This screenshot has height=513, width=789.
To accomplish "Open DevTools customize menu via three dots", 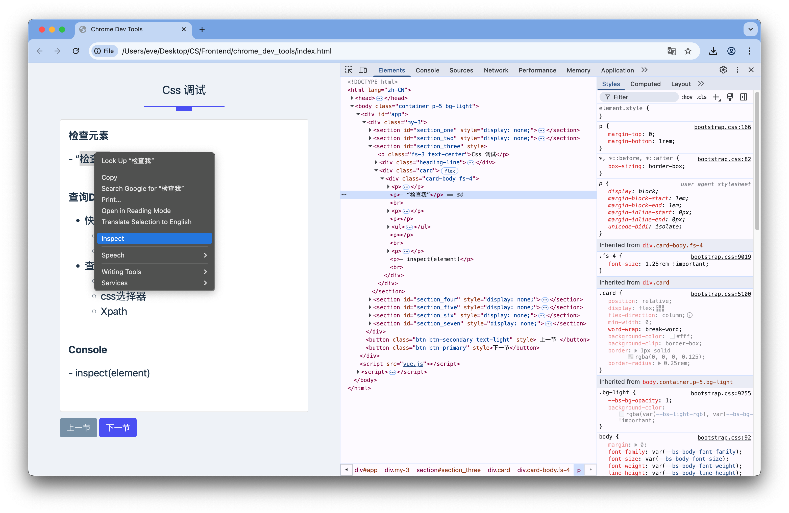I will point(737,70).
